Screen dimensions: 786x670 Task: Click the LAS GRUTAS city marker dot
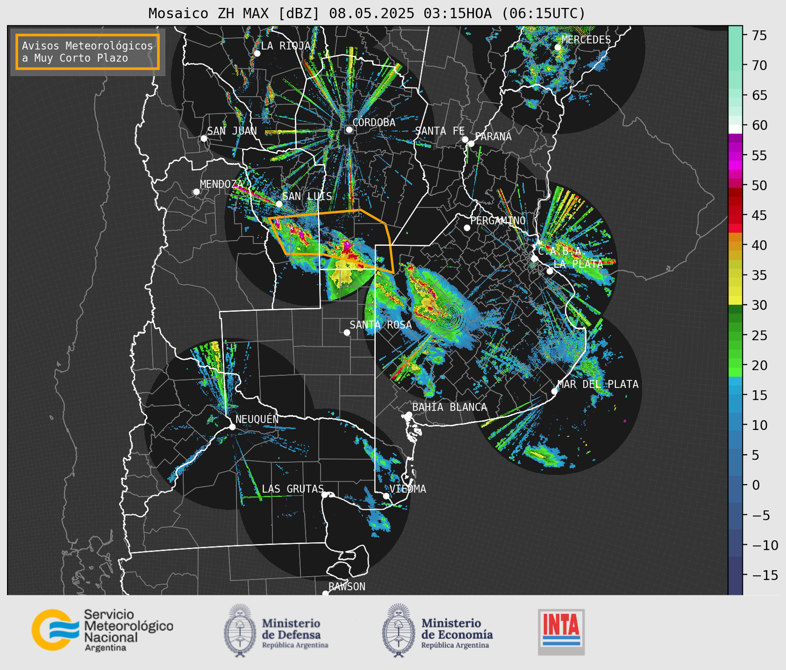coord(325,494)
